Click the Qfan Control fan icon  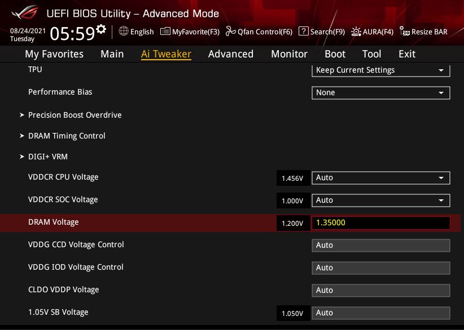point(230,31)
